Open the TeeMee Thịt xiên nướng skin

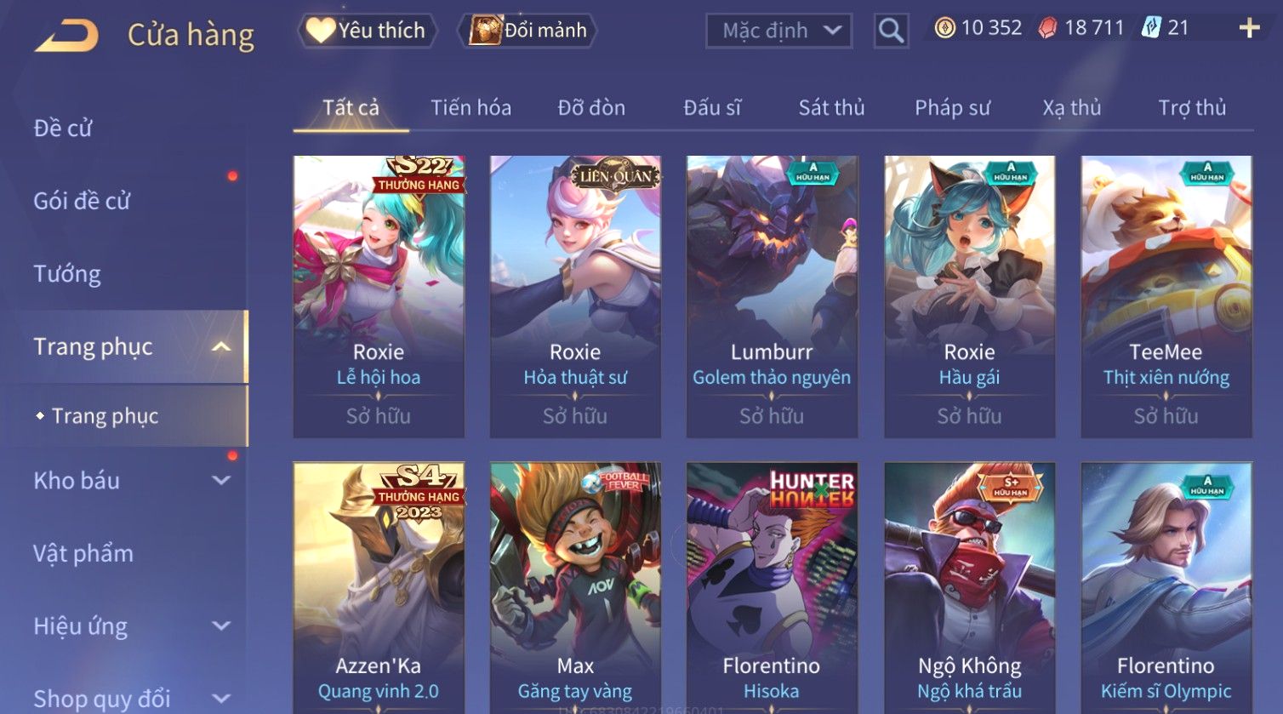1166,297
